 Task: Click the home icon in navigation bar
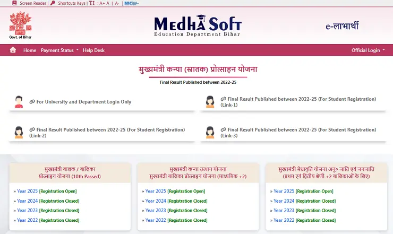pyautogui.click(x=13, y=50)
